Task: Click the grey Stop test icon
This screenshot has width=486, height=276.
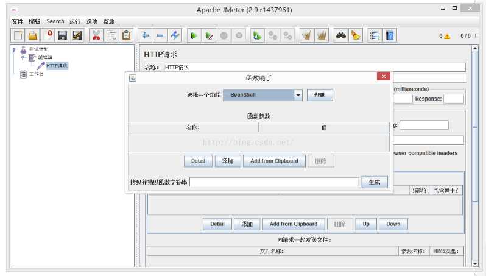Action: (x=224, y=36)
